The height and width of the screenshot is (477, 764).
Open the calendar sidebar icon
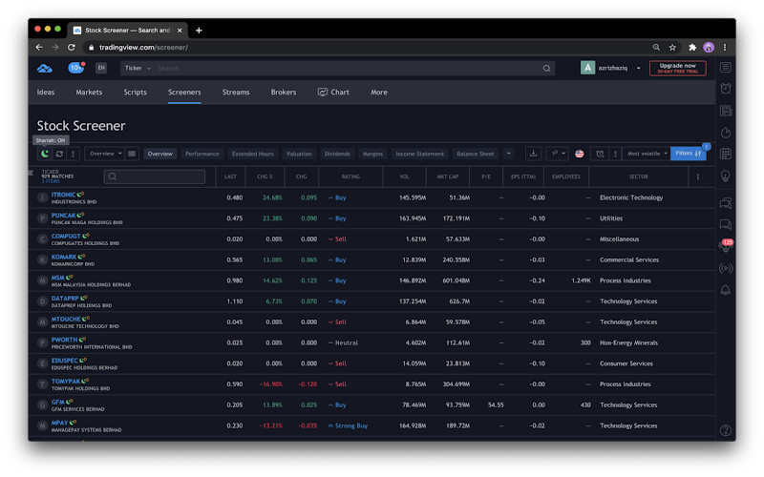726,154
